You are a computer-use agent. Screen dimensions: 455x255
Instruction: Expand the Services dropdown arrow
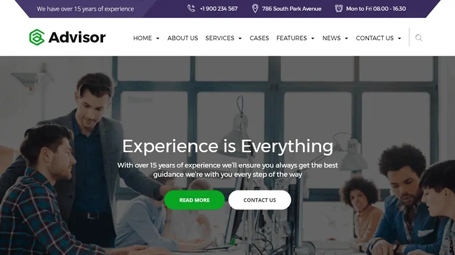(240, 38)
